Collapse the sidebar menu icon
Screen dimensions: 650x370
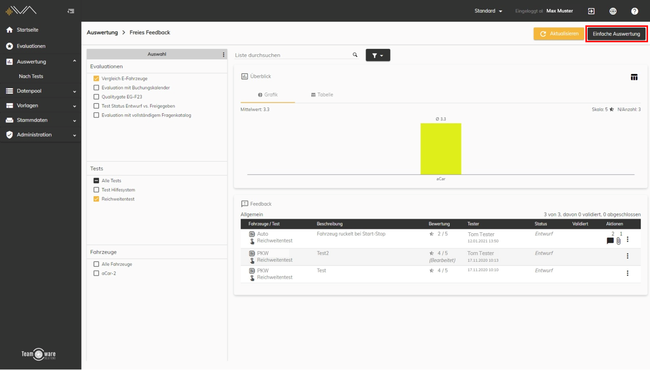click(x=71, y=11)
